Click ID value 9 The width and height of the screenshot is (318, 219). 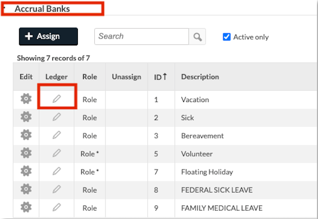pos(156,208)
